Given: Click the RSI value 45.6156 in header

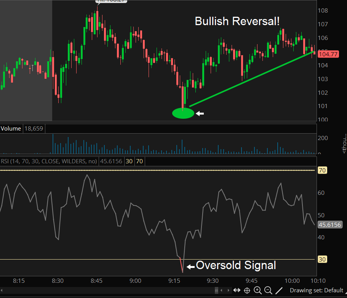Looking at the screenshot, I should pos(111,161).
